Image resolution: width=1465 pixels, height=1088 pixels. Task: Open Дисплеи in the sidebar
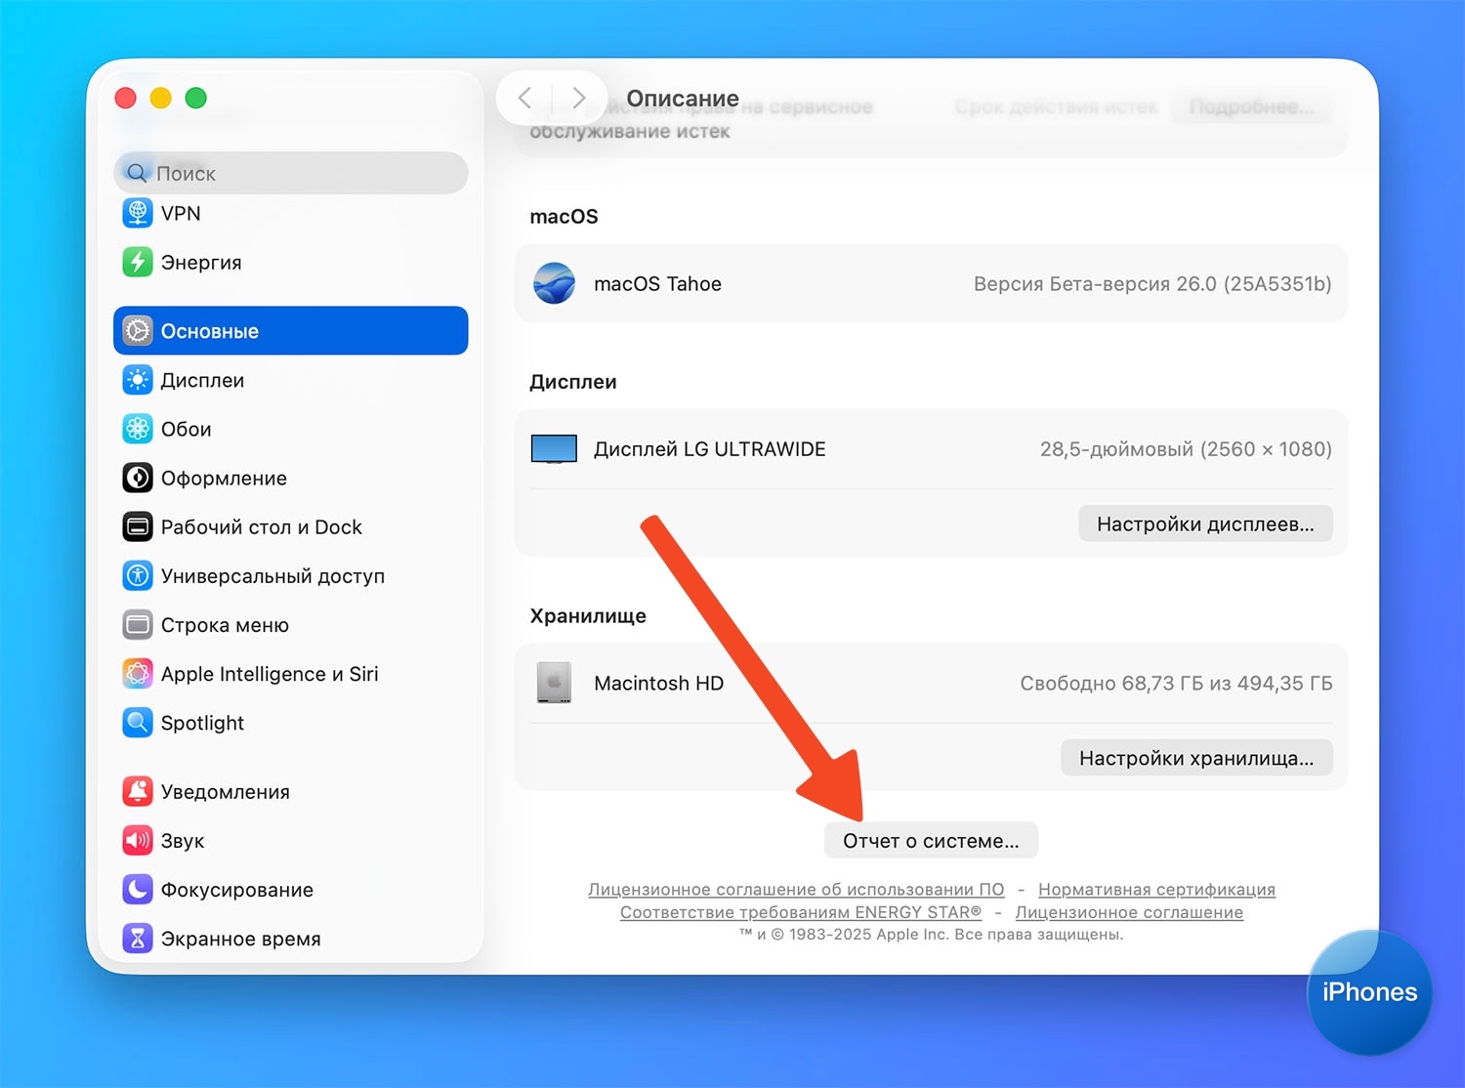(291, 380)
